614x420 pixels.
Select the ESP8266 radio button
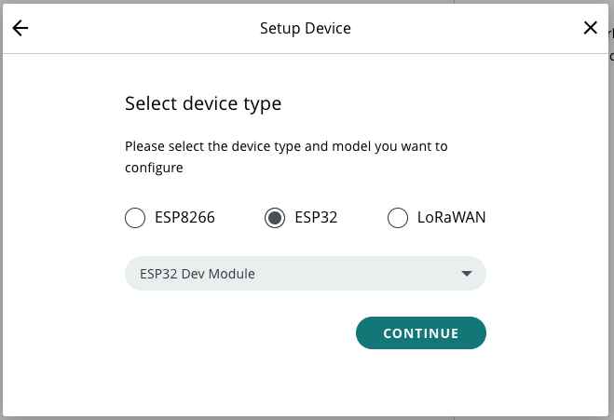[x=135, y=218]
